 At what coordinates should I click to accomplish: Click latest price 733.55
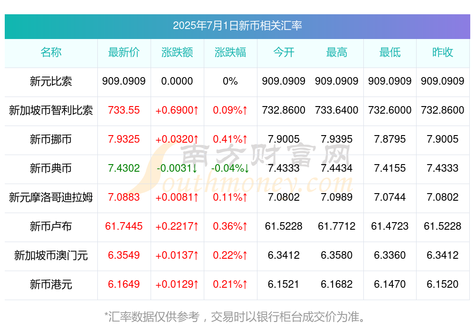coord(124,110)
